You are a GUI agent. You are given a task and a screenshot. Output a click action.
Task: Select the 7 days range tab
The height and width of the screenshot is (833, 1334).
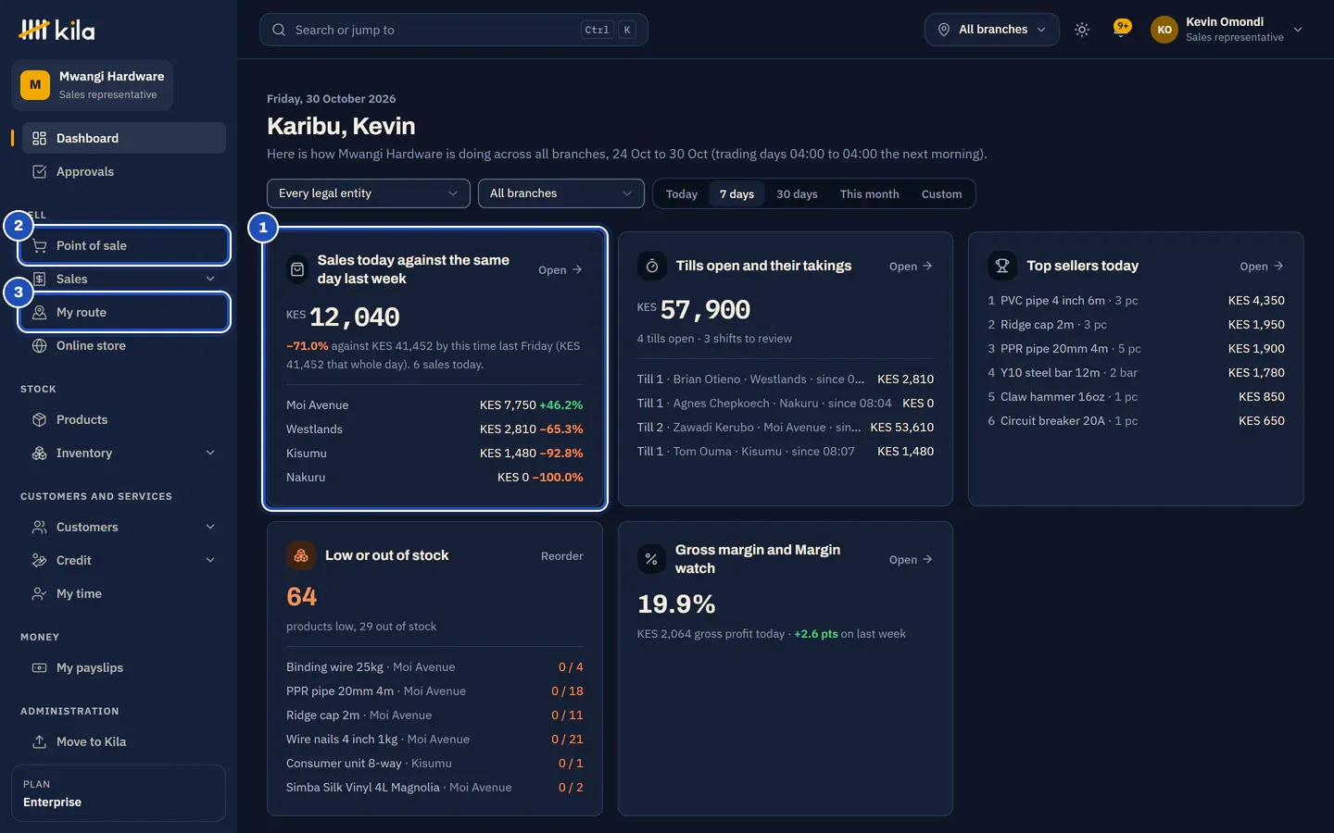coord(736,193)
